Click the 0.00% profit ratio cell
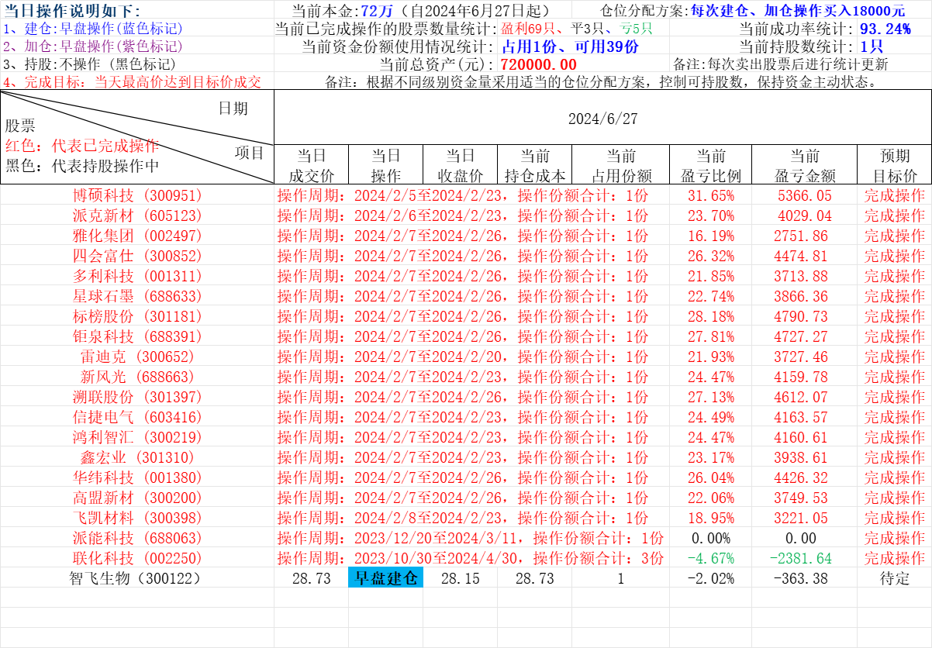 click(709, 538)
